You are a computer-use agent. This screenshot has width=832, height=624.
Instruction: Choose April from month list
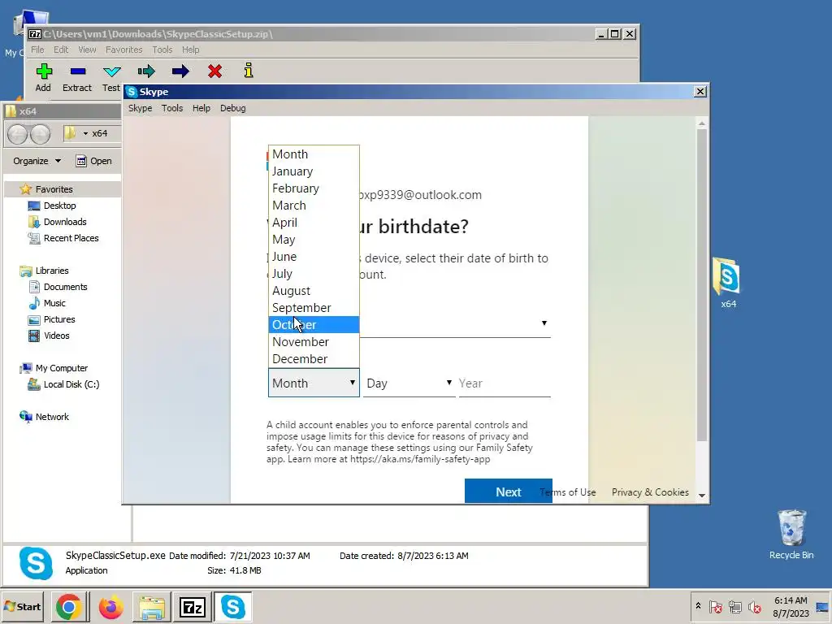(314, 223)
